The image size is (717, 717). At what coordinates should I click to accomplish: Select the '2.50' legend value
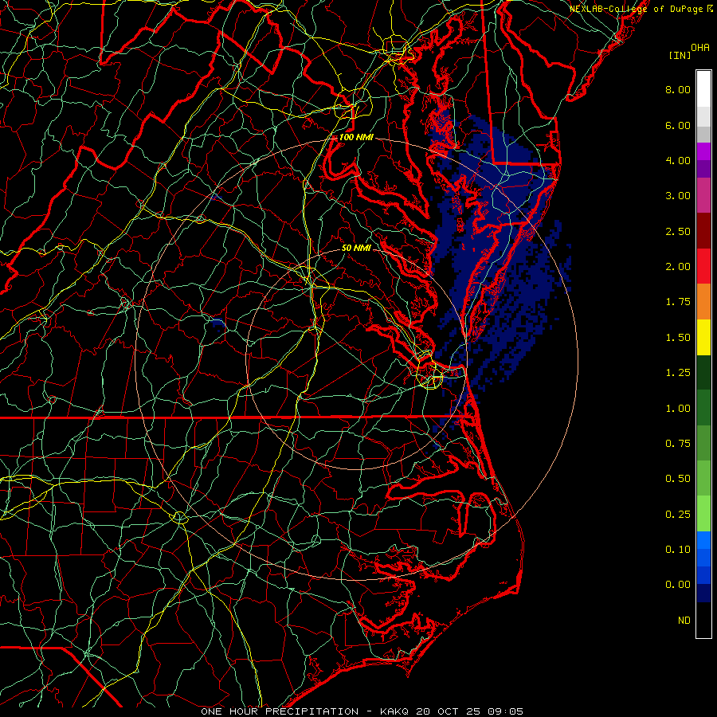point(678,231)
